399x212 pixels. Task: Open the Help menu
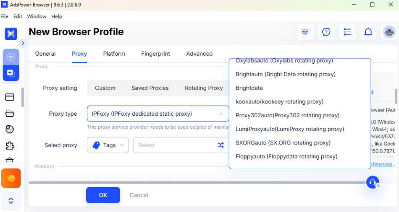click(x=57, y=16)
